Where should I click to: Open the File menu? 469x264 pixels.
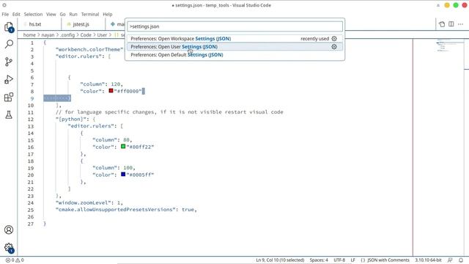click(x=5, y=14)
